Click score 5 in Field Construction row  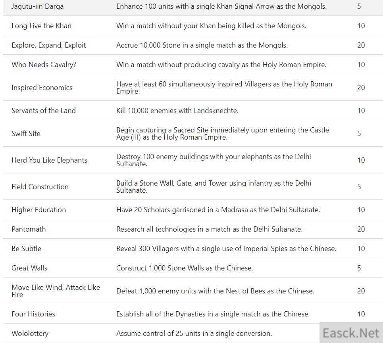(359, 187)
